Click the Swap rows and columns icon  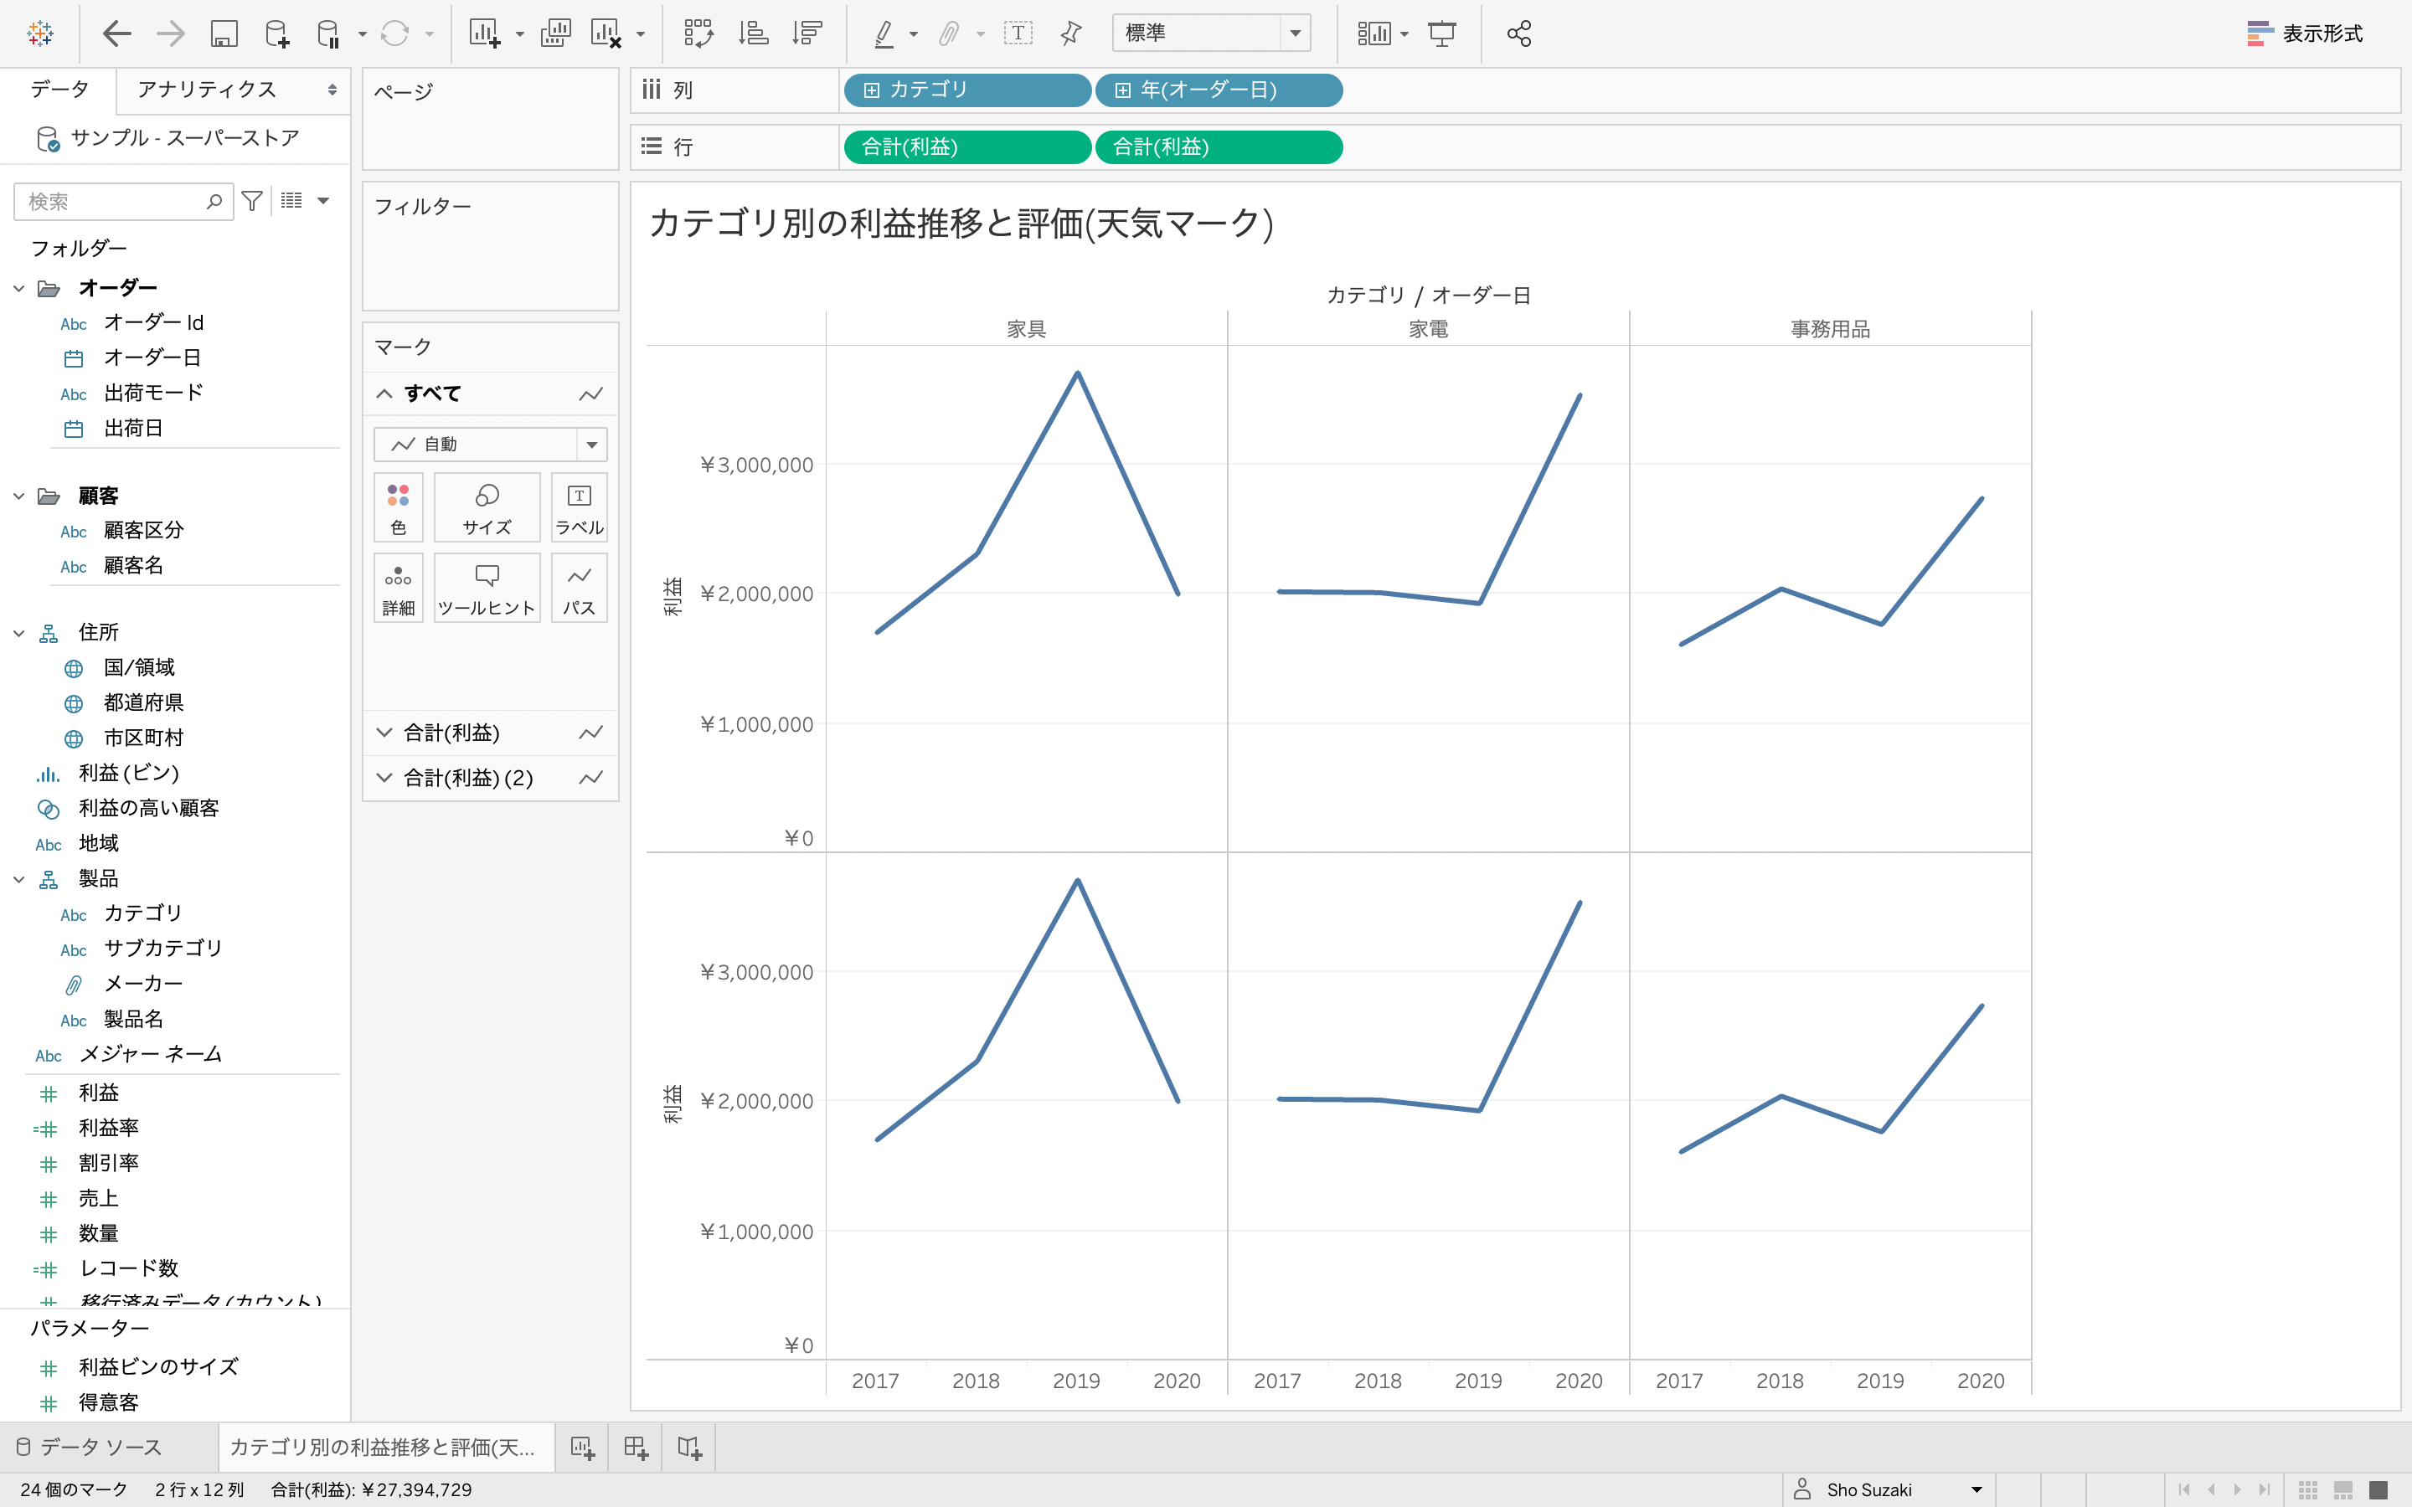coord(698,33)
